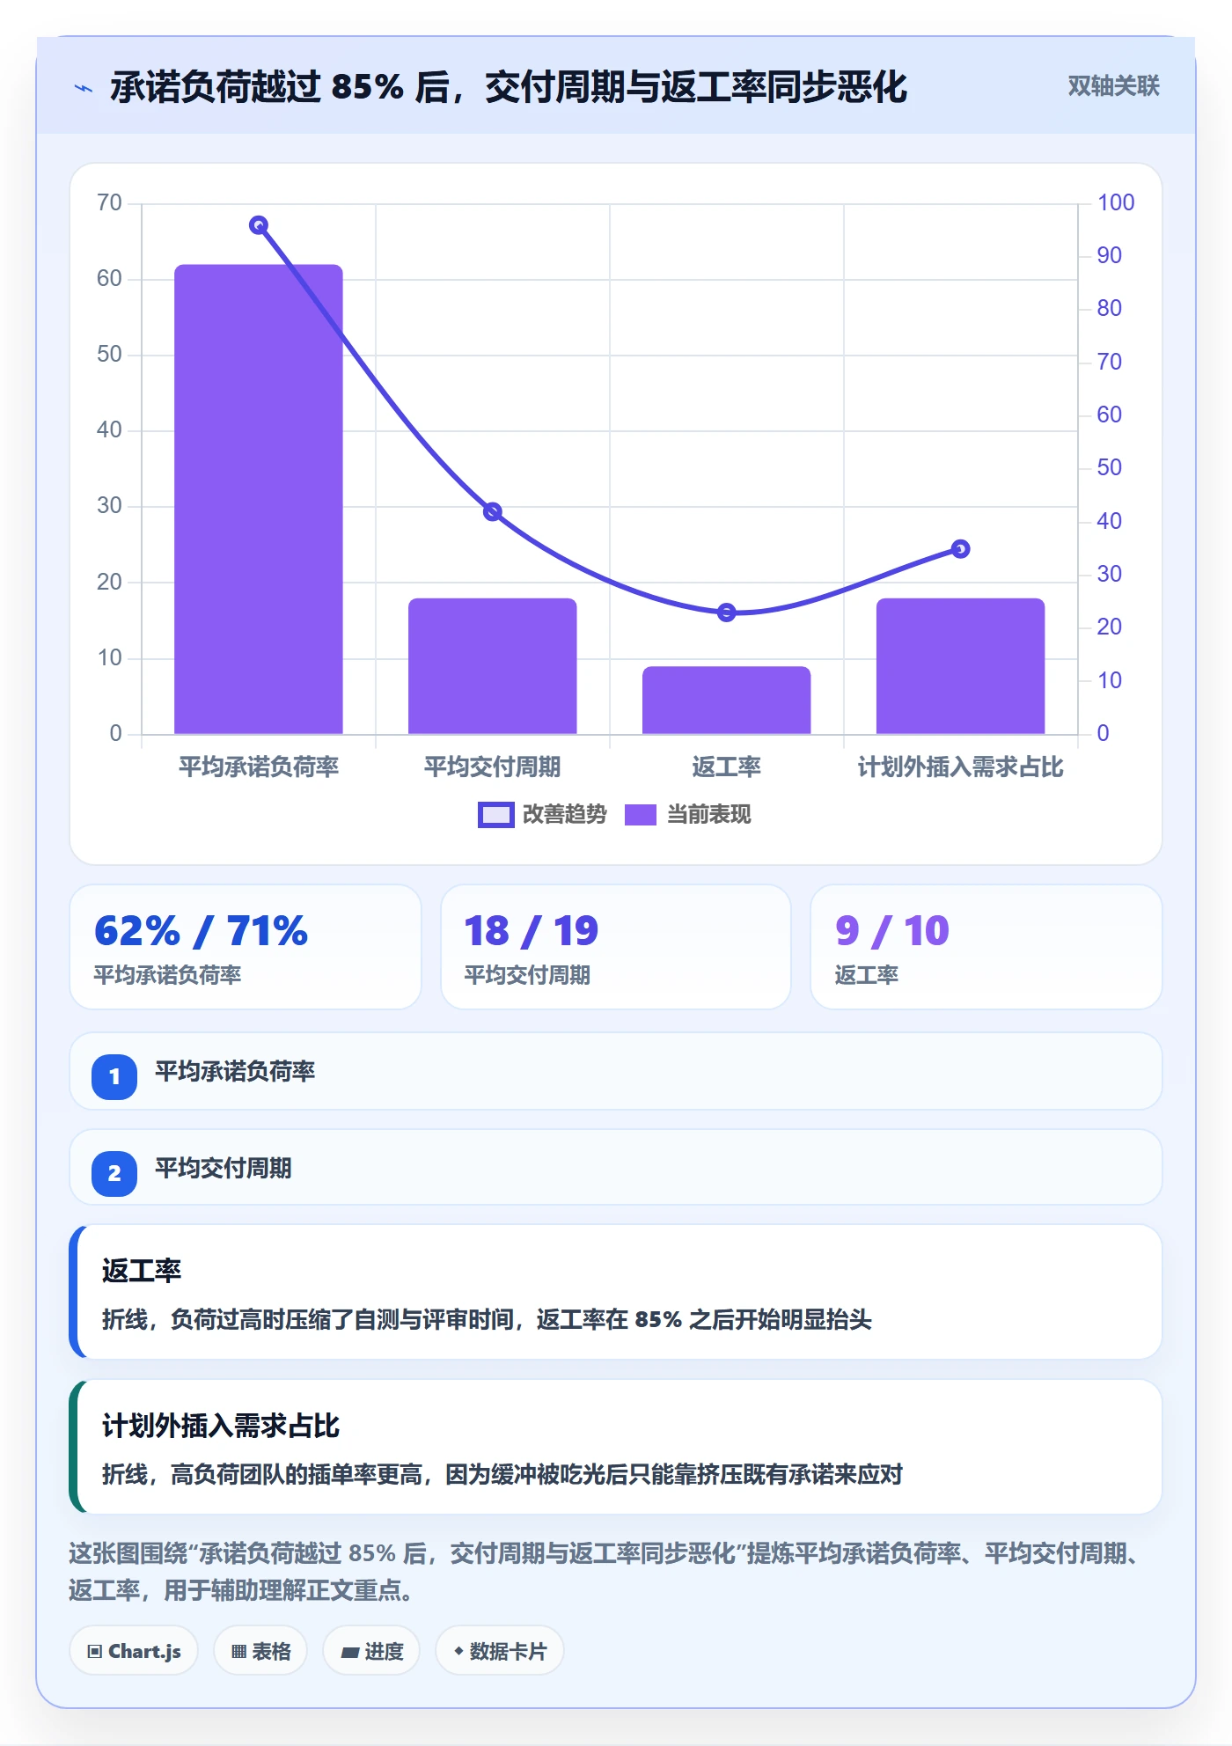Click the 返工率 heading in the blue-edged note
Viewport: 1232px width, 1746px height.
tap(142, 1271)
